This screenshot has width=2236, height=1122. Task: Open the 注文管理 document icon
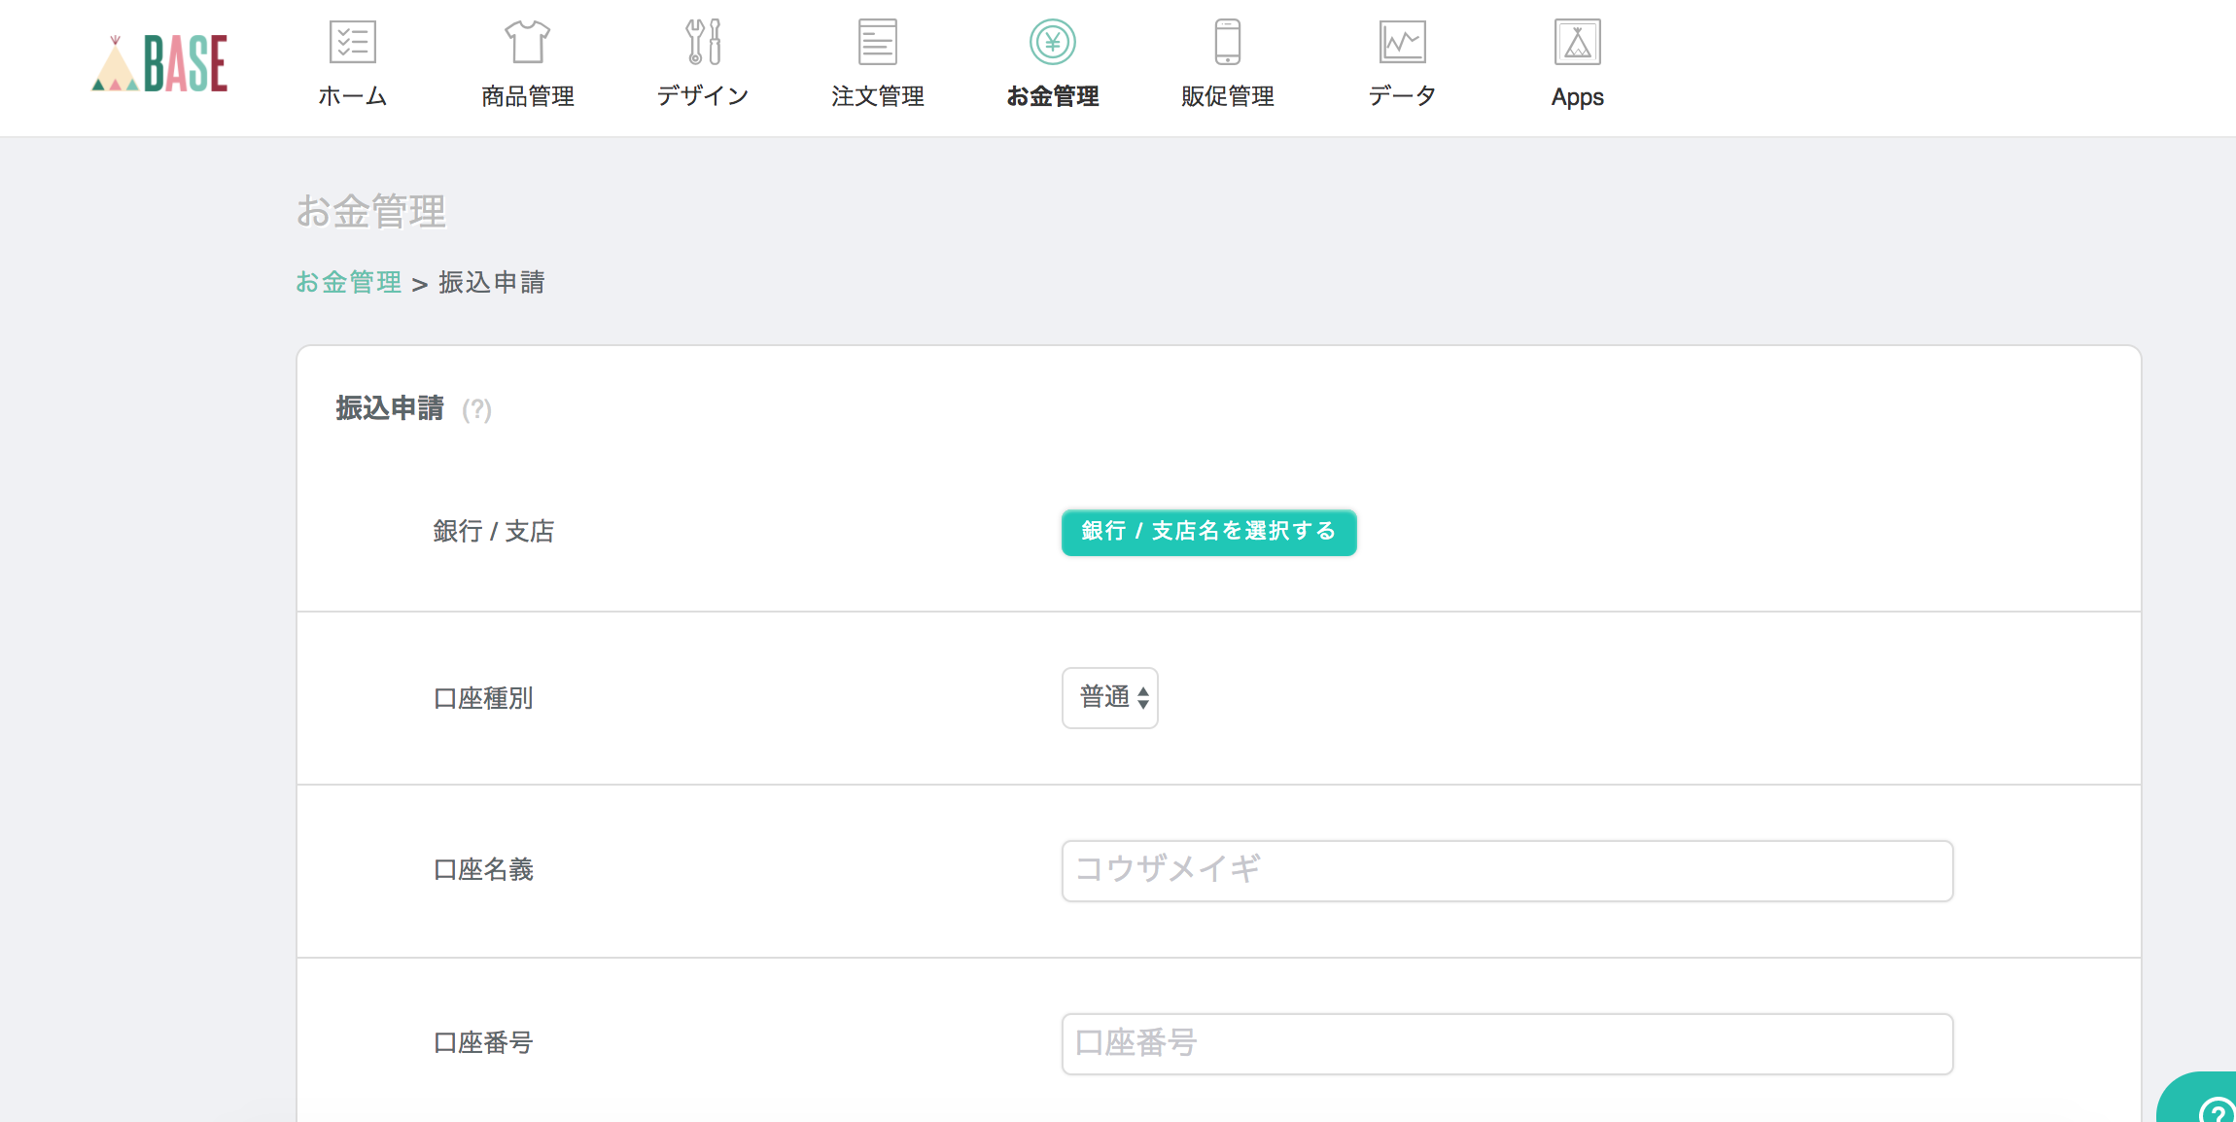pyautogui.click(x=878, y=42)
